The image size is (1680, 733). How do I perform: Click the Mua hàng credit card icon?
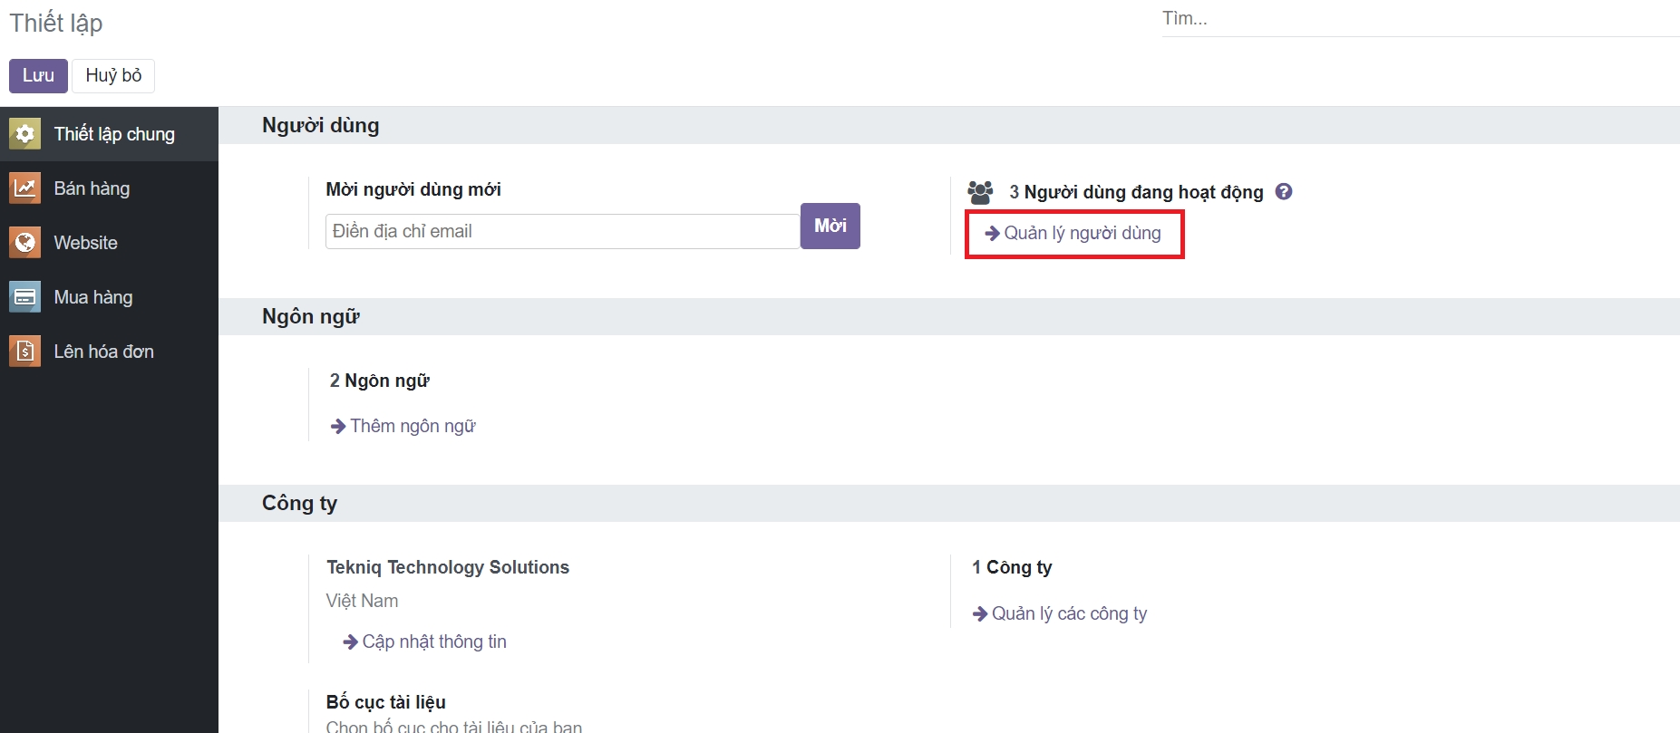point(24,297)
